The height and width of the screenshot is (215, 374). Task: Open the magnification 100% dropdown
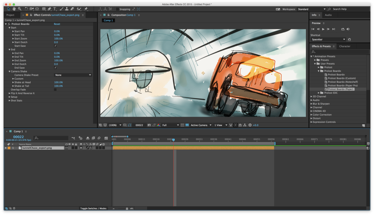click(x=115, y=125)
